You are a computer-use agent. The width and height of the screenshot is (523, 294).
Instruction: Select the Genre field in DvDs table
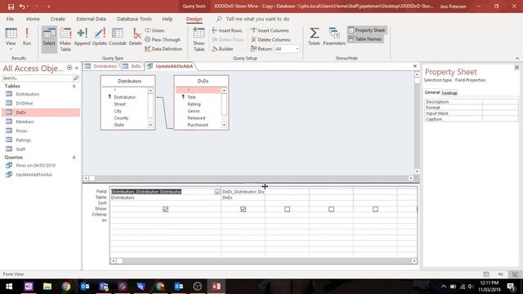(x=194, y=111)
